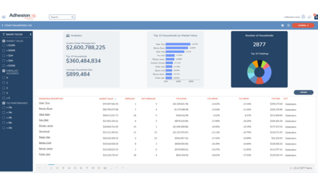Open the Actions dropdown
This screenshot has height=191, width=318.
(303, 25)
